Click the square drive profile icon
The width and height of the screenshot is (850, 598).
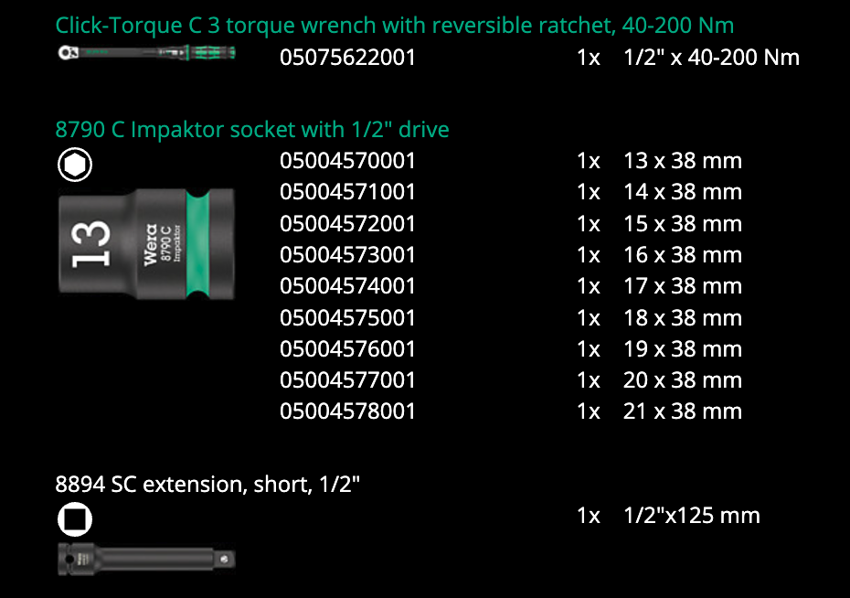(x=75, y=518)
